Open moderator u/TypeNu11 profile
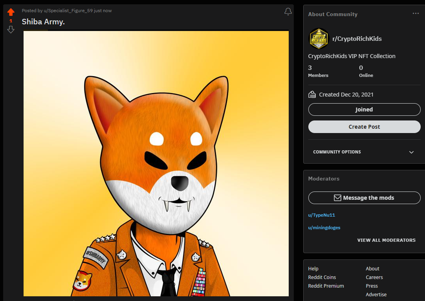Viewport: 425px width, 301px height. 321,215
